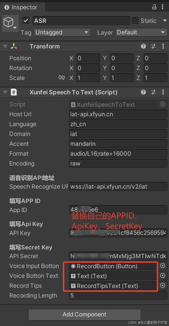This screenshot has width=169, height=326.
Task: Click the Rotation property label
Action: point(21,68)
